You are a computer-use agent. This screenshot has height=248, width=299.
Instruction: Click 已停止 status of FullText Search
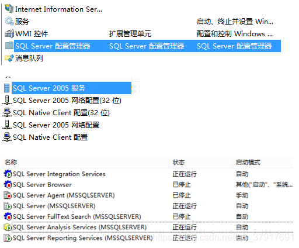pos(182,216)
